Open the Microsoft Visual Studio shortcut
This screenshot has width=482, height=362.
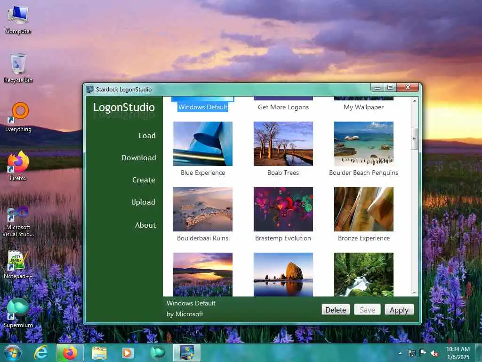click(18, 222)
